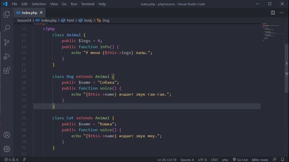Open the Run menu
Viewport: 289px width, 162px height.
click(x=74, y=4)
